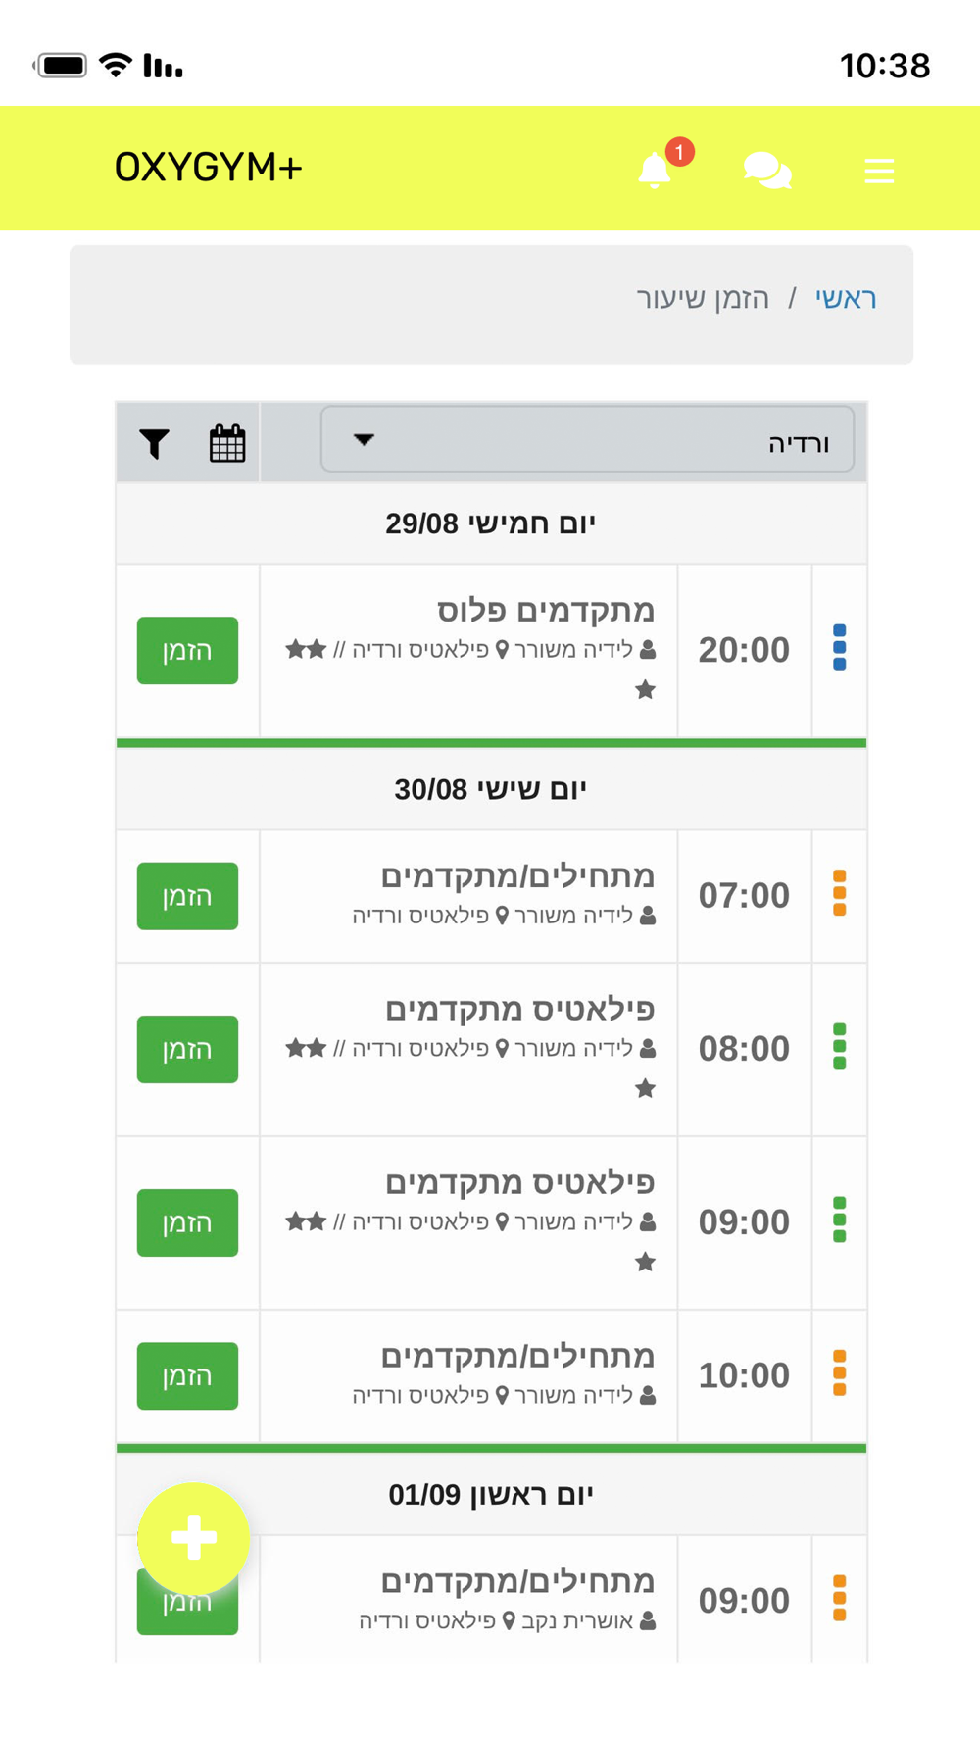The image size is (980, 1743).
Task: Open orange dots options for 07:00 class
Action: click(839, 894)
